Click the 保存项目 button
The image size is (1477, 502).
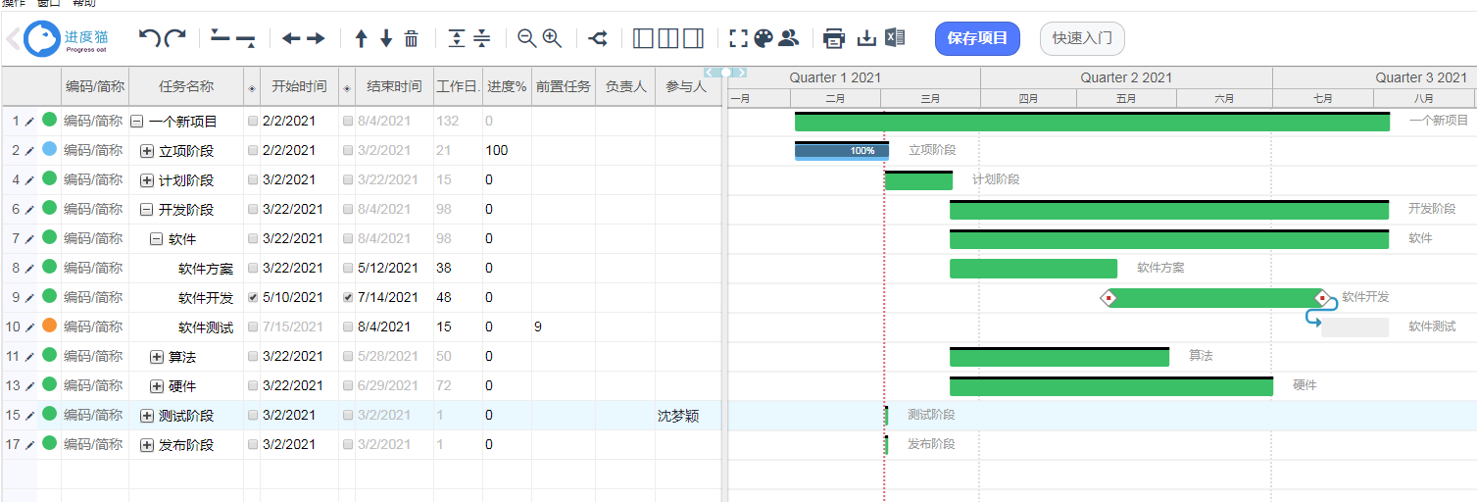(x=977, y=38)
